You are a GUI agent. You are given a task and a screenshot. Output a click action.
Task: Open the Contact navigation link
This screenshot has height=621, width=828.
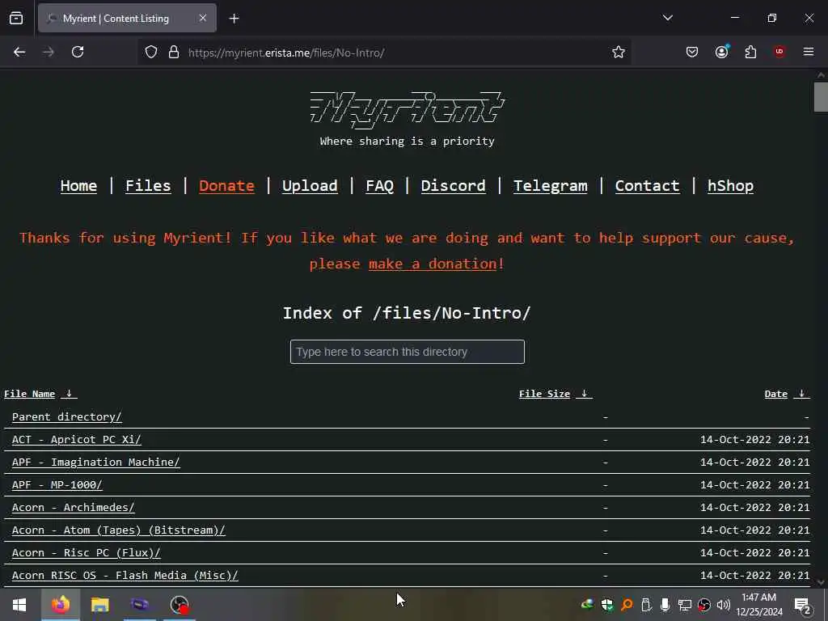coord(648,186)
